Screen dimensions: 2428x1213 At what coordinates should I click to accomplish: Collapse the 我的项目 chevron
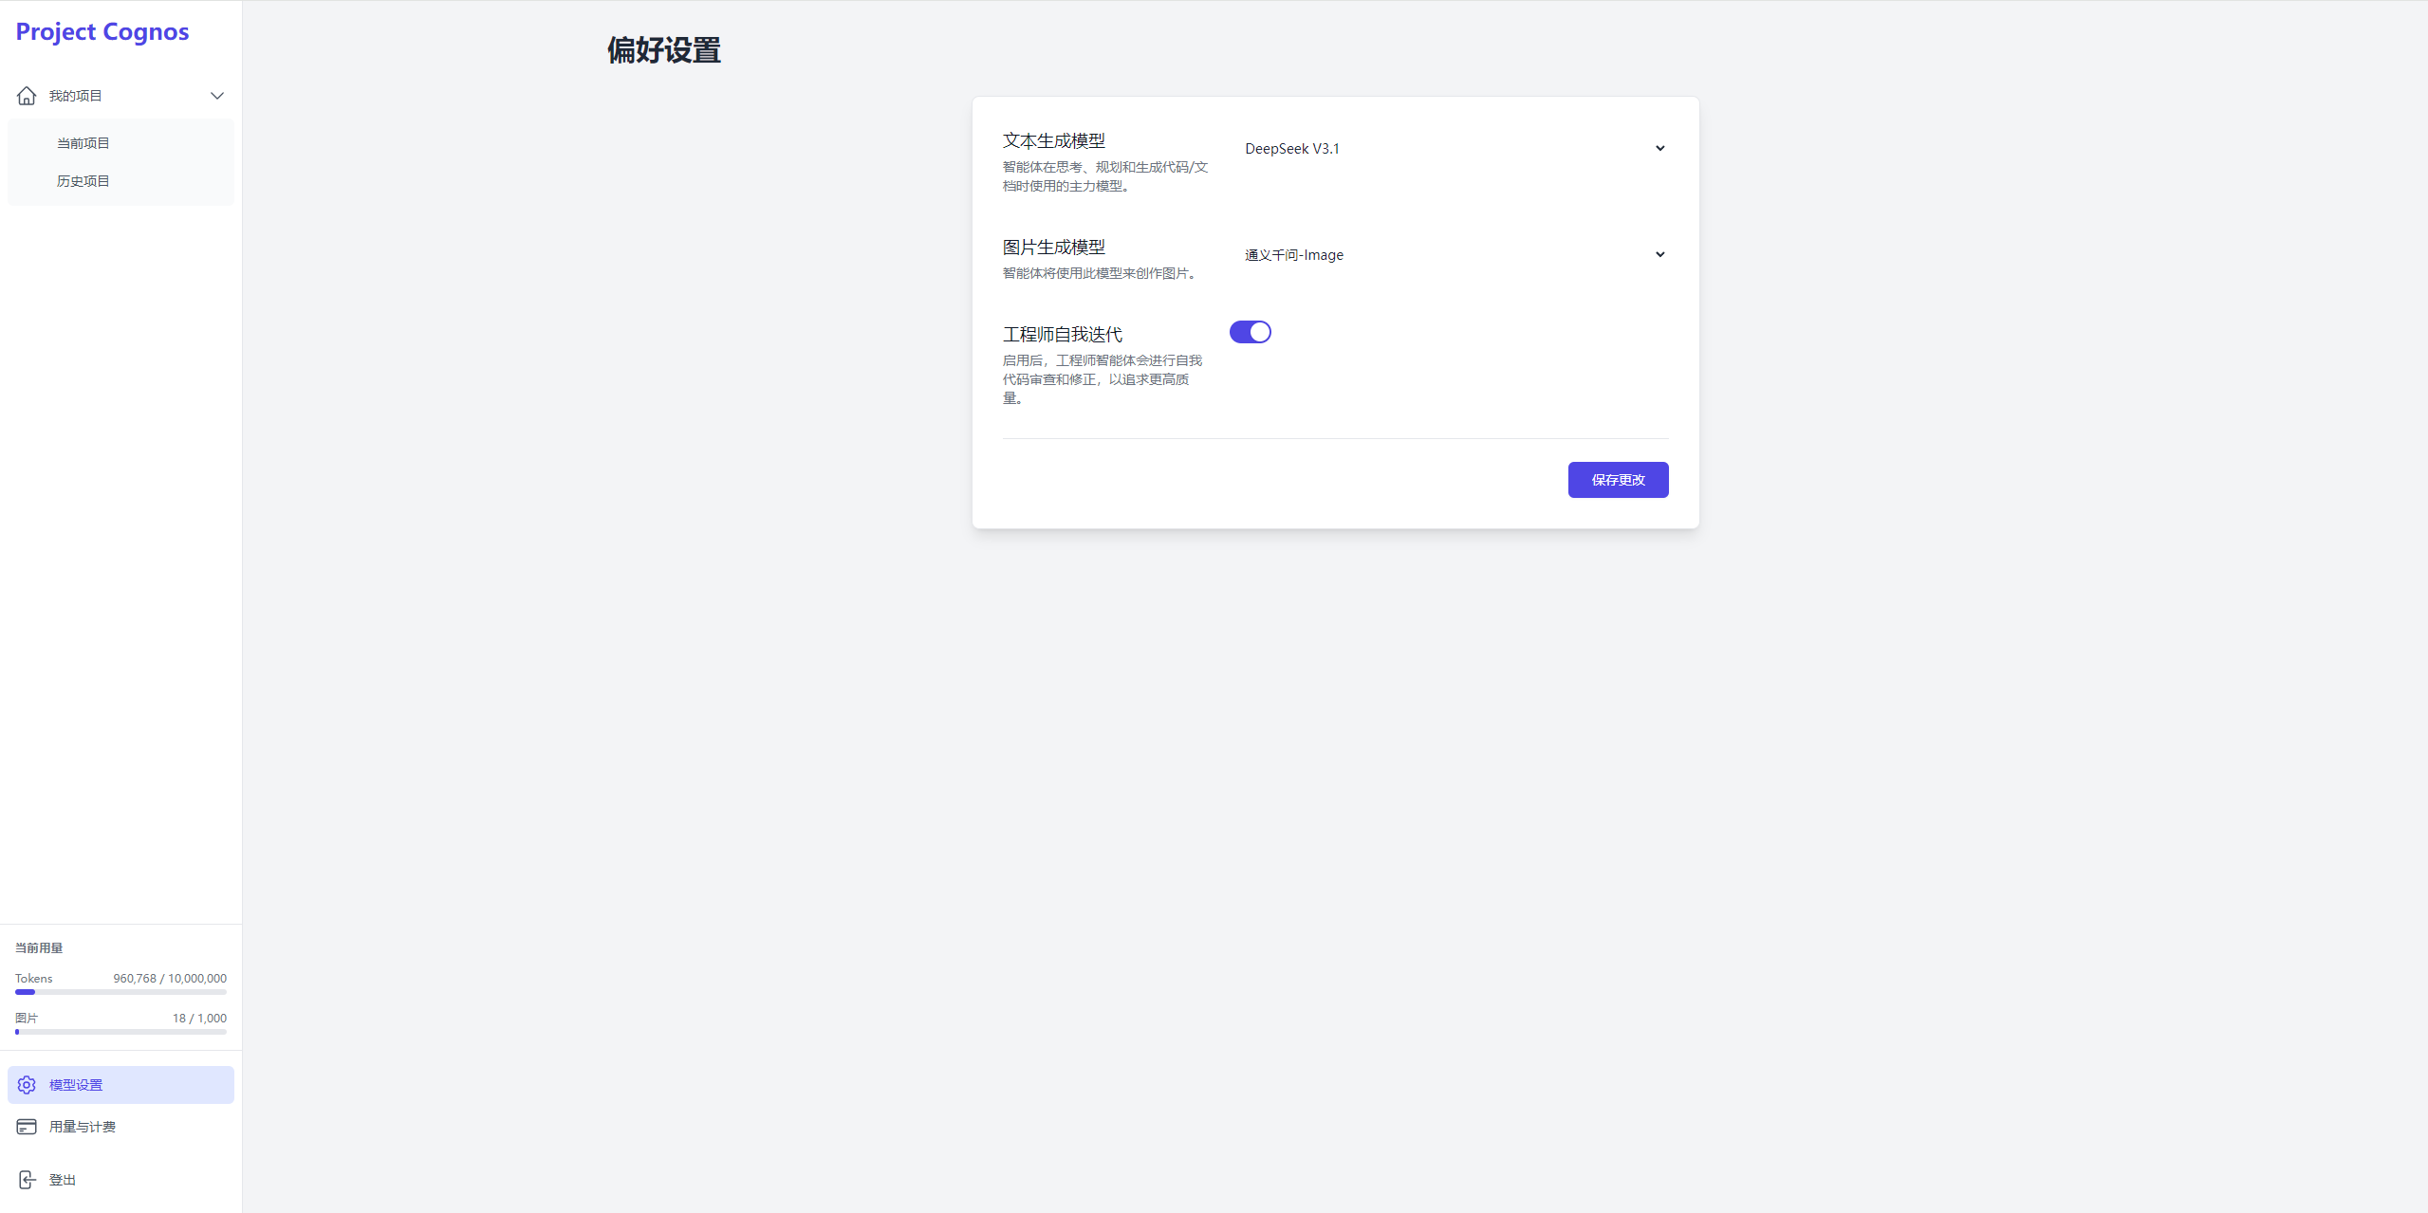(217, 96)
